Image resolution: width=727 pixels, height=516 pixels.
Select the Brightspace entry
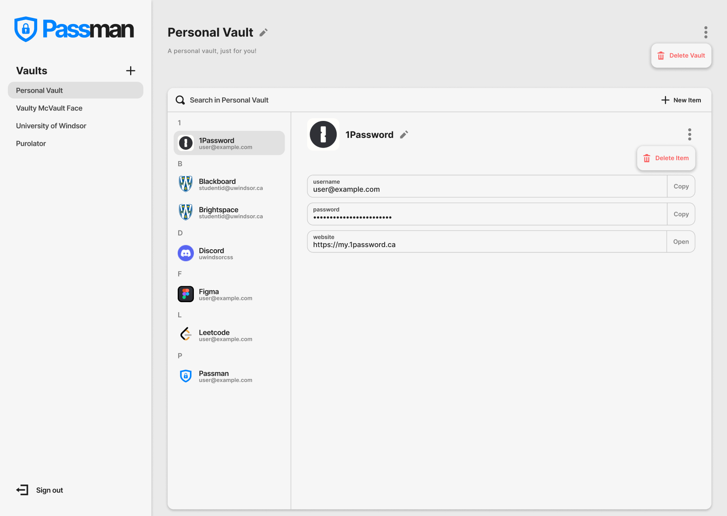(229, 212)
